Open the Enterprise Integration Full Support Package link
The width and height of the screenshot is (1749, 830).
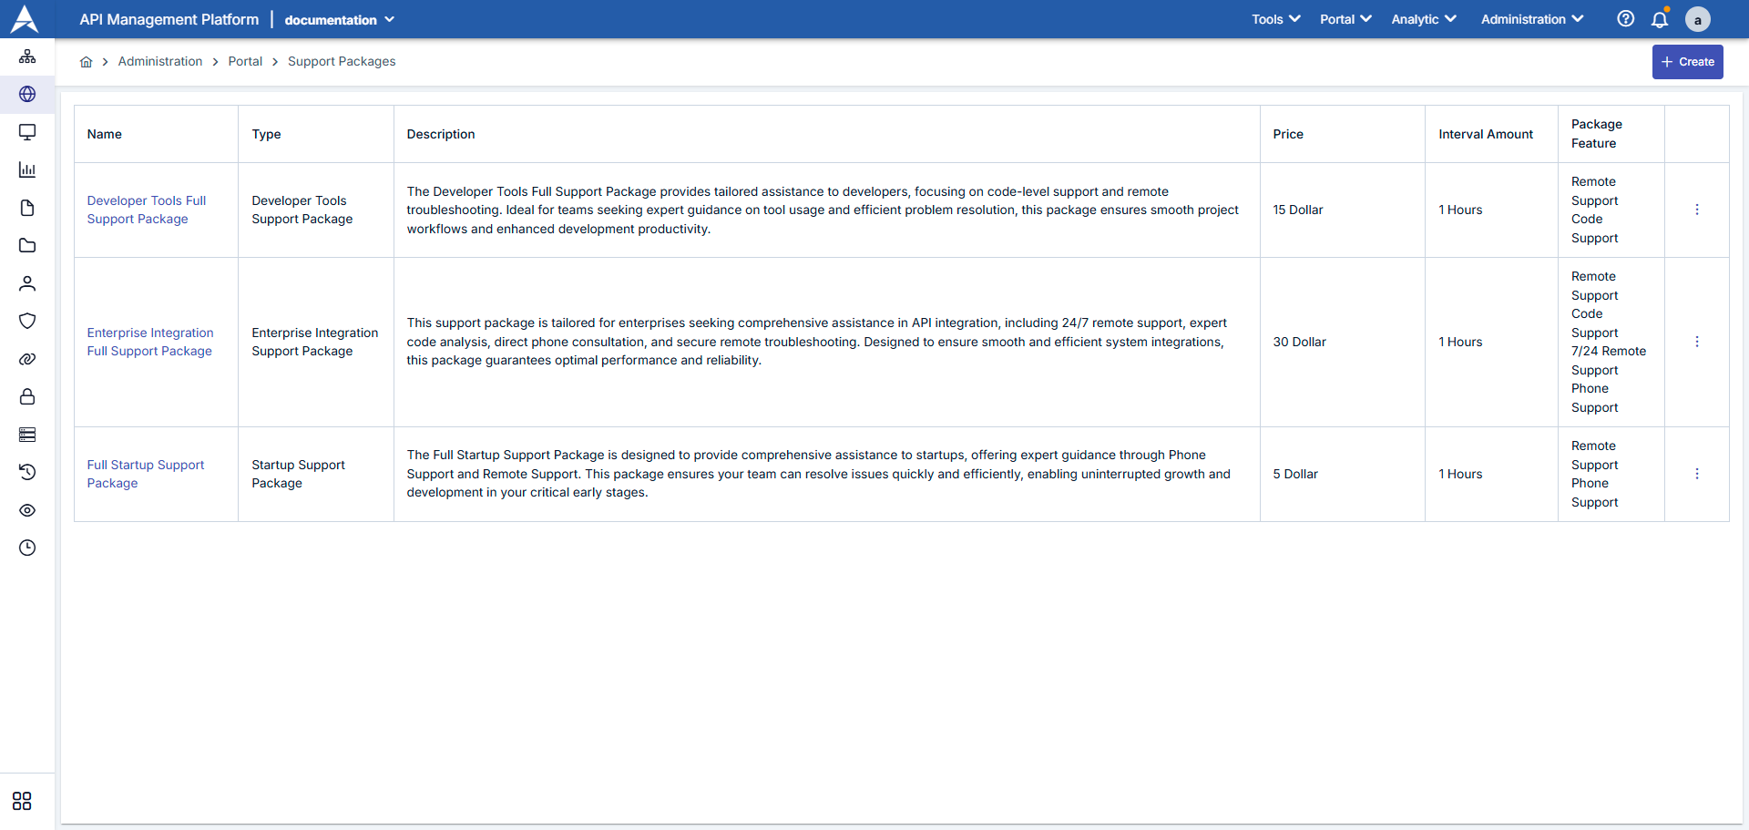click(x=149, y=342)
